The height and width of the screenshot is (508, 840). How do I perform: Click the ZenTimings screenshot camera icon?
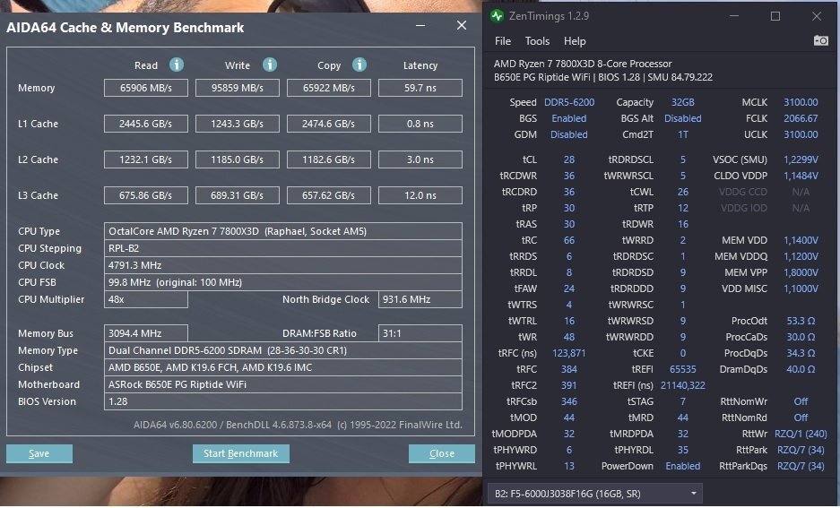820,40
